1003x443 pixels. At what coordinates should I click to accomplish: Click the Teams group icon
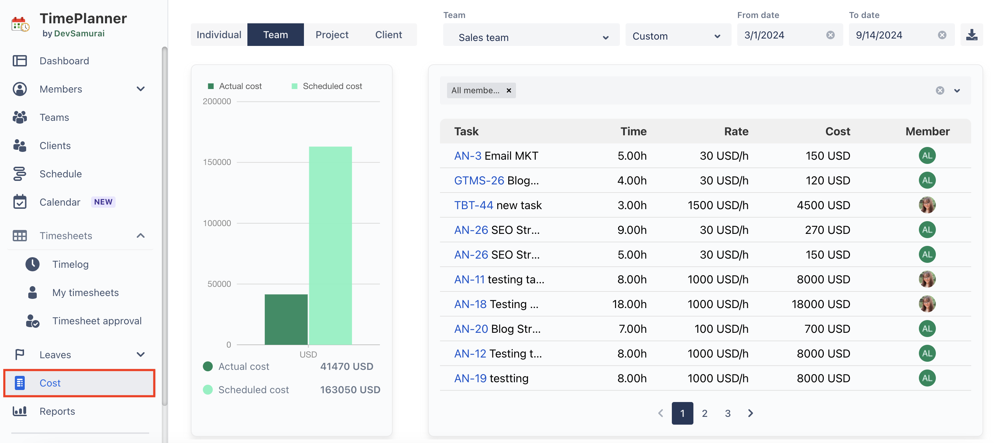point(19,117)
